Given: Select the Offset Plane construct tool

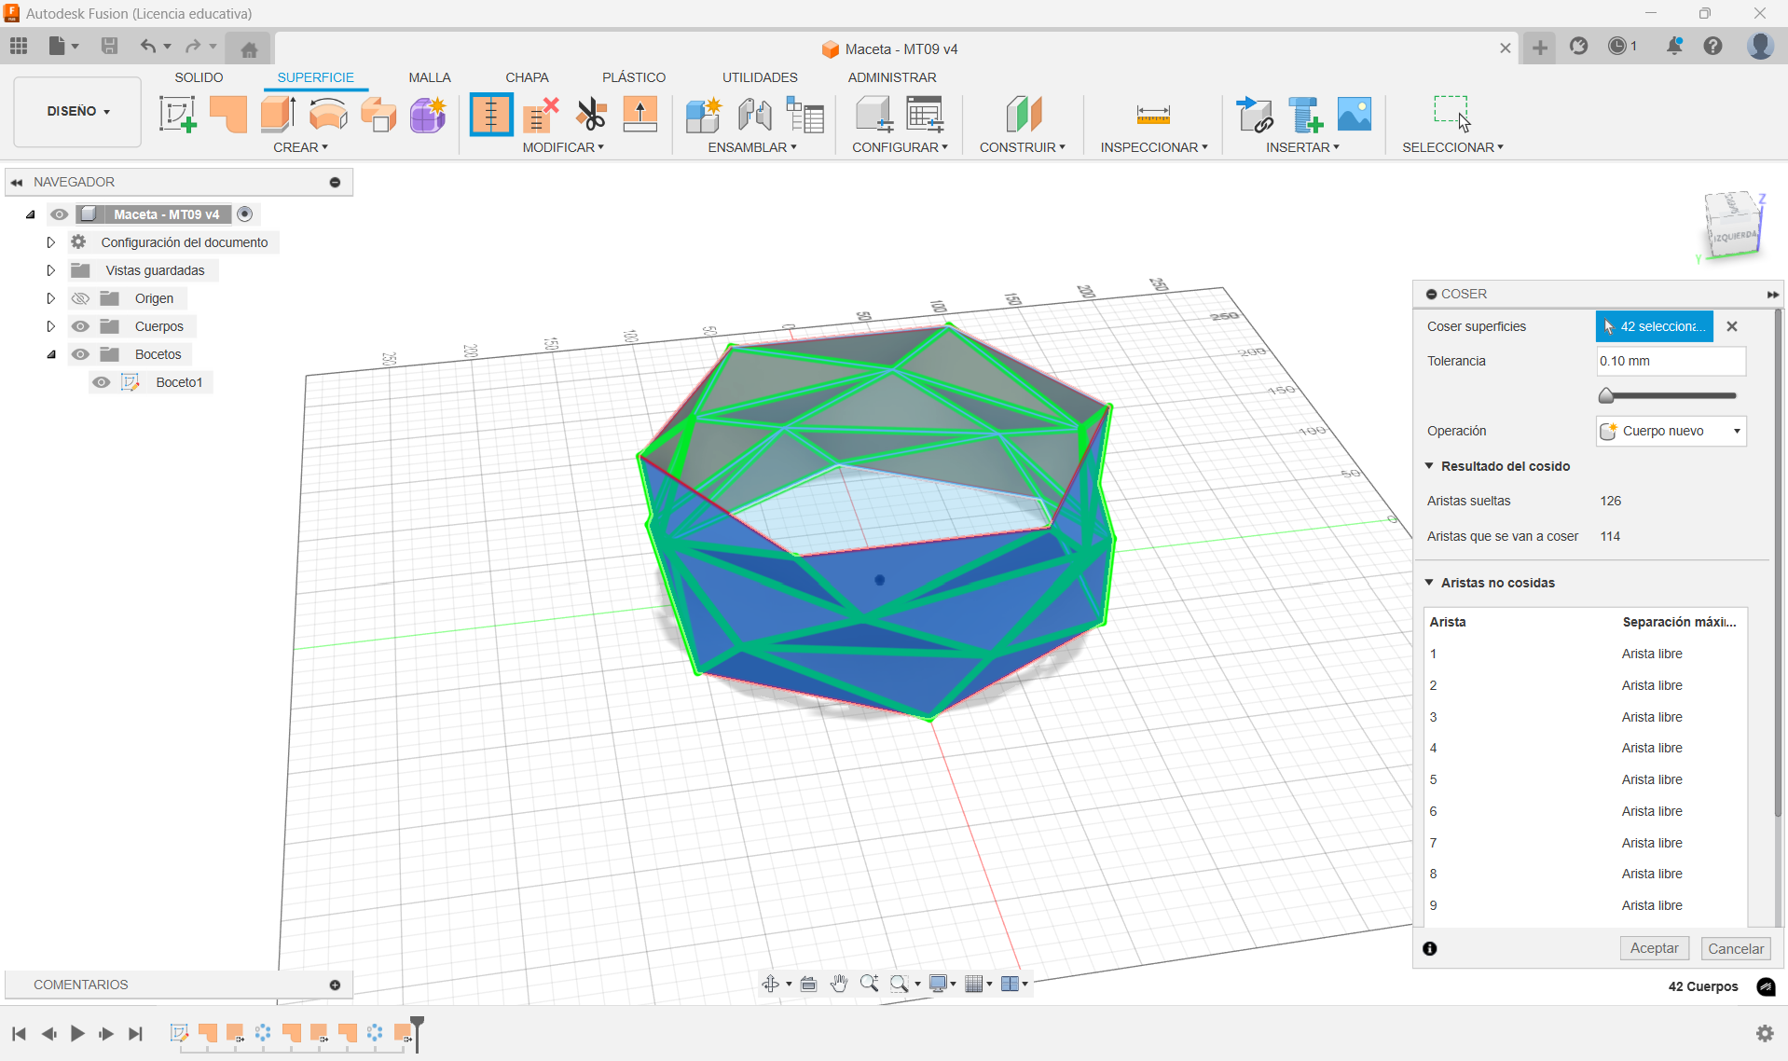Looking at the screenshot, I should pos(1024,115).
